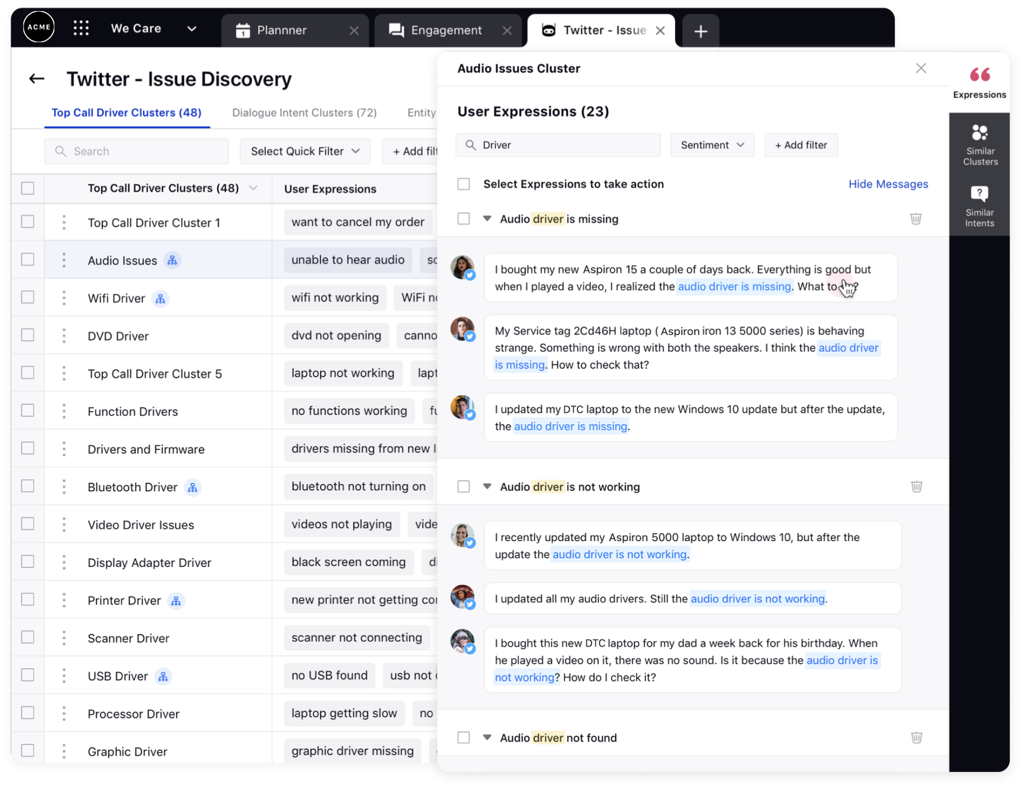Click Add filter in the clusters toolbar

410,151
